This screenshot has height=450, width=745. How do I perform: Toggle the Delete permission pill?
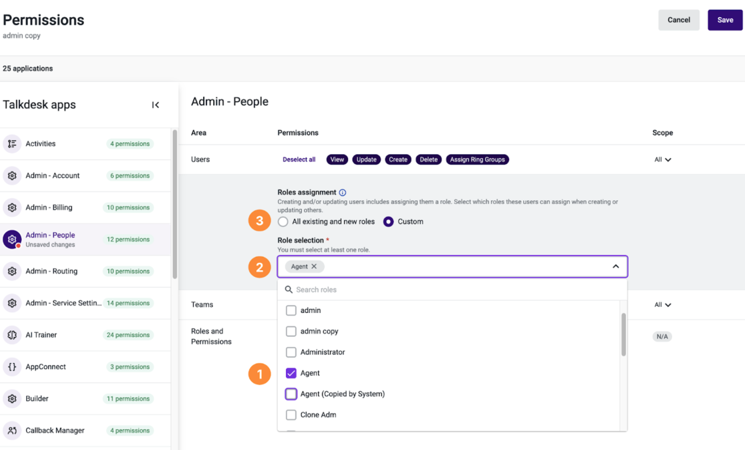pos(428,160)
